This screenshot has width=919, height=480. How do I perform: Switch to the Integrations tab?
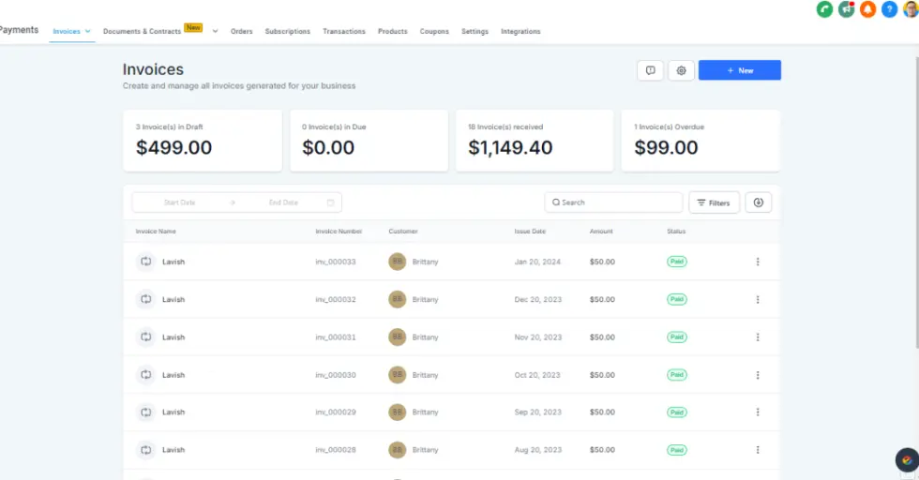pyautogui.click(x=520, y=31)
